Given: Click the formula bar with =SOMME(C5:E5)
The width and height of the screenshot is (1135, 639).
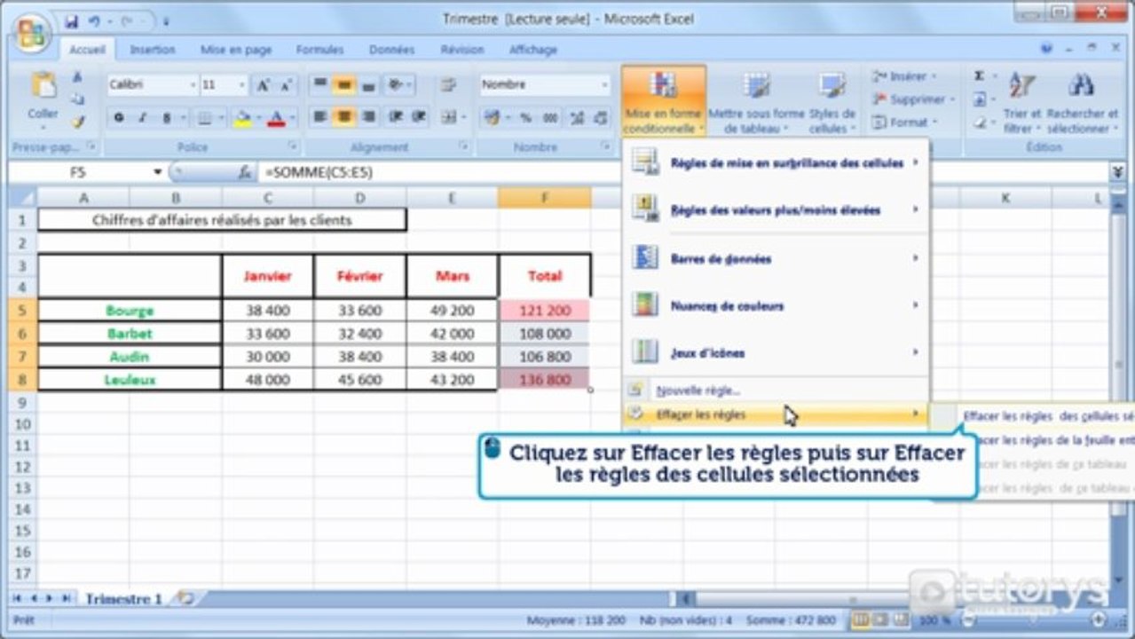Looking at the screenshot, I should [683, 172].
